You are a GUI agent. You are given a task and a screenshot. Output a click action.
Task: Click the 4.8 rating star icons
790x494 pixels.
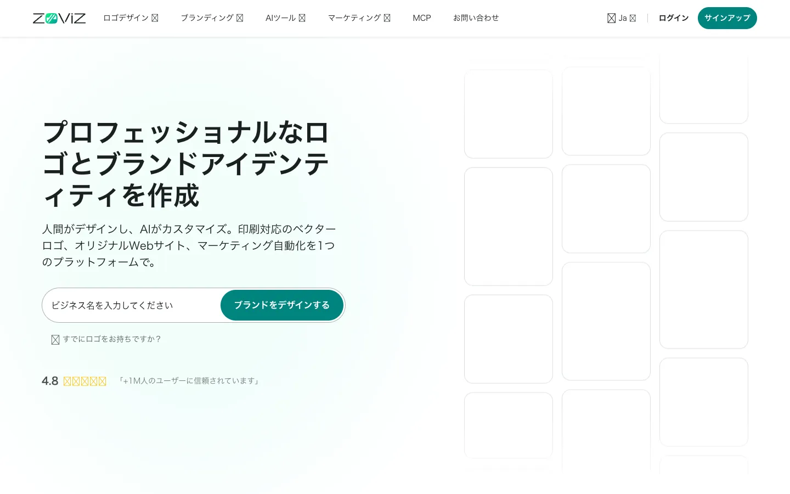coord(84,381)
